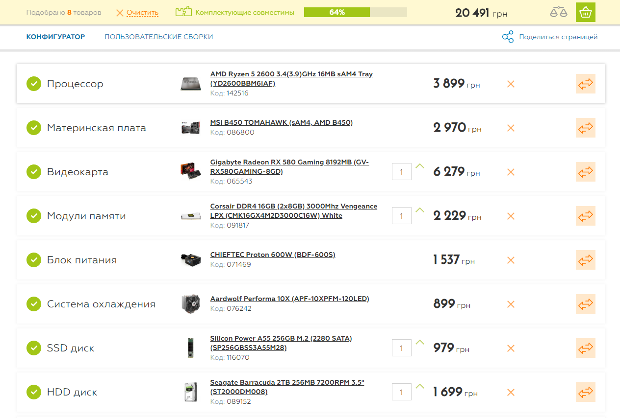This screenshot has width=620, height=418.
Task: Click the Seagate HDD thumbnail image
Action: pos(190,392)
